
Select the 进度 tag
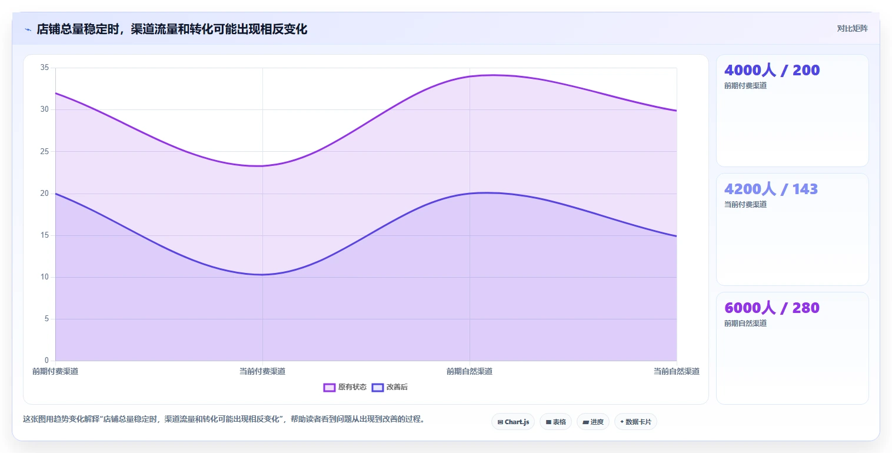tap(593, 422)
